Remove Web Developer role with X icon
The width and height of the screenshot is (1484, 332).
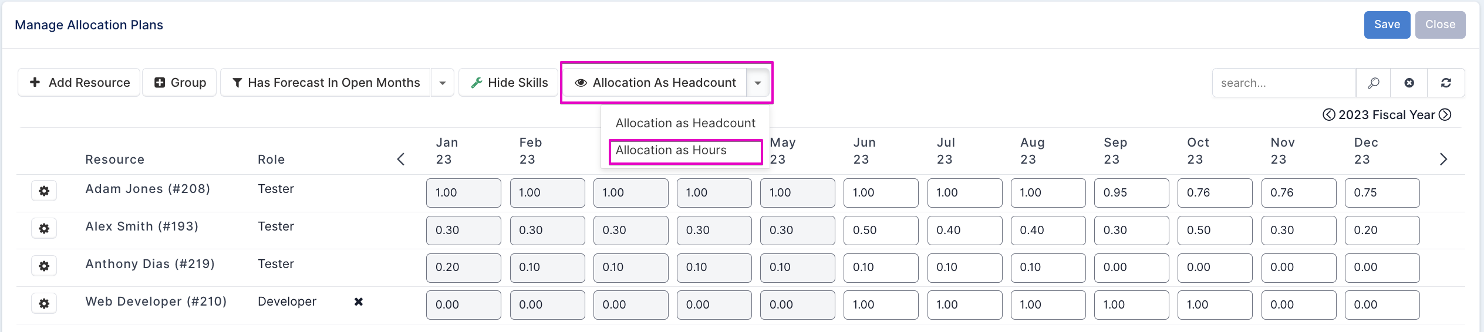pos(359,301)
